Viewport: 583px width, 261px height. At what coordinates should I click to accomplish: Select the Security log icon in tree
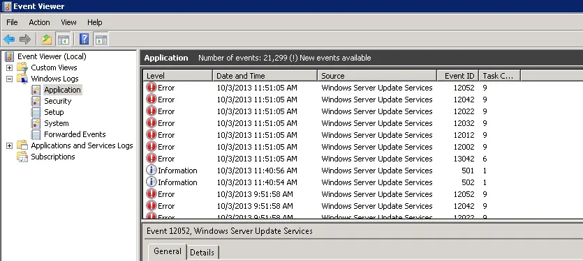click(36, 101)
